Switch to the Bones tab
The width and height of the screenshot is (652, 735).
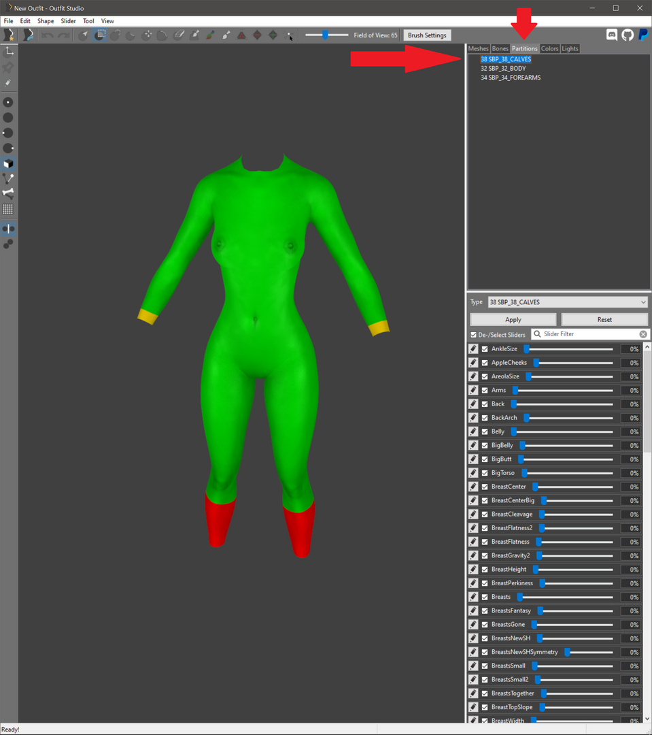click(x=500, y=49)
